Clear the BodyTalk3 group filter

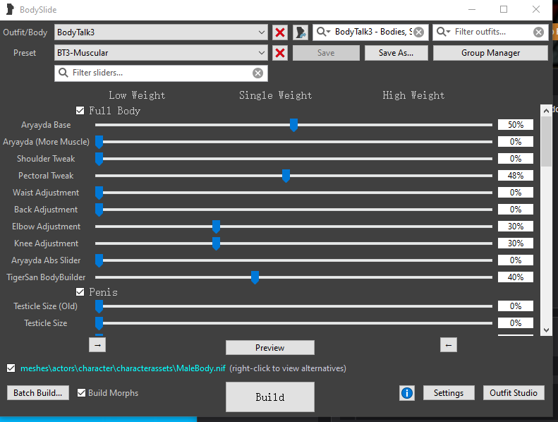(x=419, y=32)
